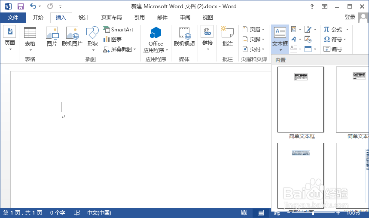Click the zoom slider handle
Viewport: 369px width, 218px height.
pyautogui.click(x=313, y=213)
